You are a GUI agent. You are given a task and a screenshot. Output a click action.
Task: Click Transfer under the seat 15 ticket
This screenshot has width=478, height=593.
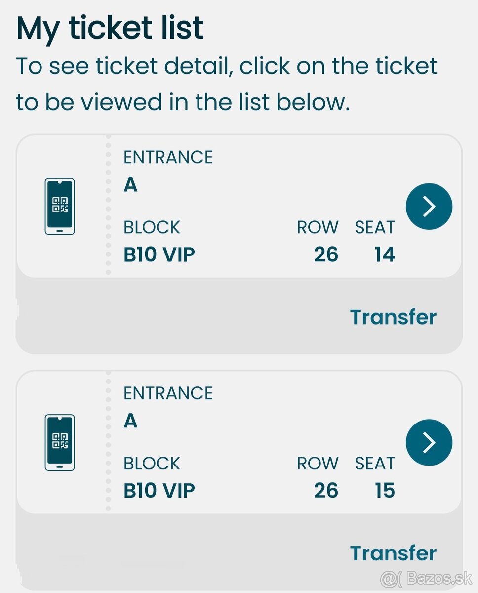(x=393, y=553)
